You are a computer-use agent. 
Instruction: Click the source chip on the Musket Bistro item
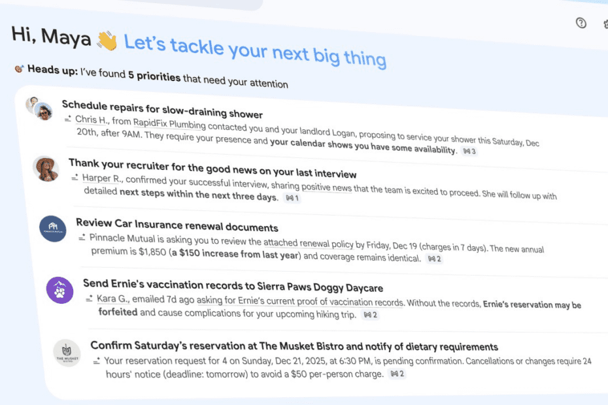click(x=397, y=374)
